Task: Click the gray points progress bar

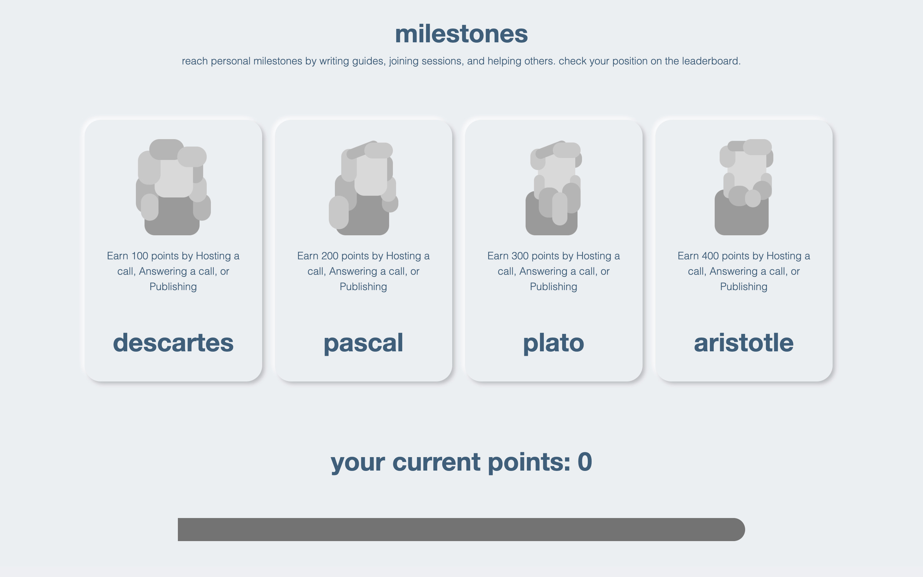Action: click(x=461, y=529)
